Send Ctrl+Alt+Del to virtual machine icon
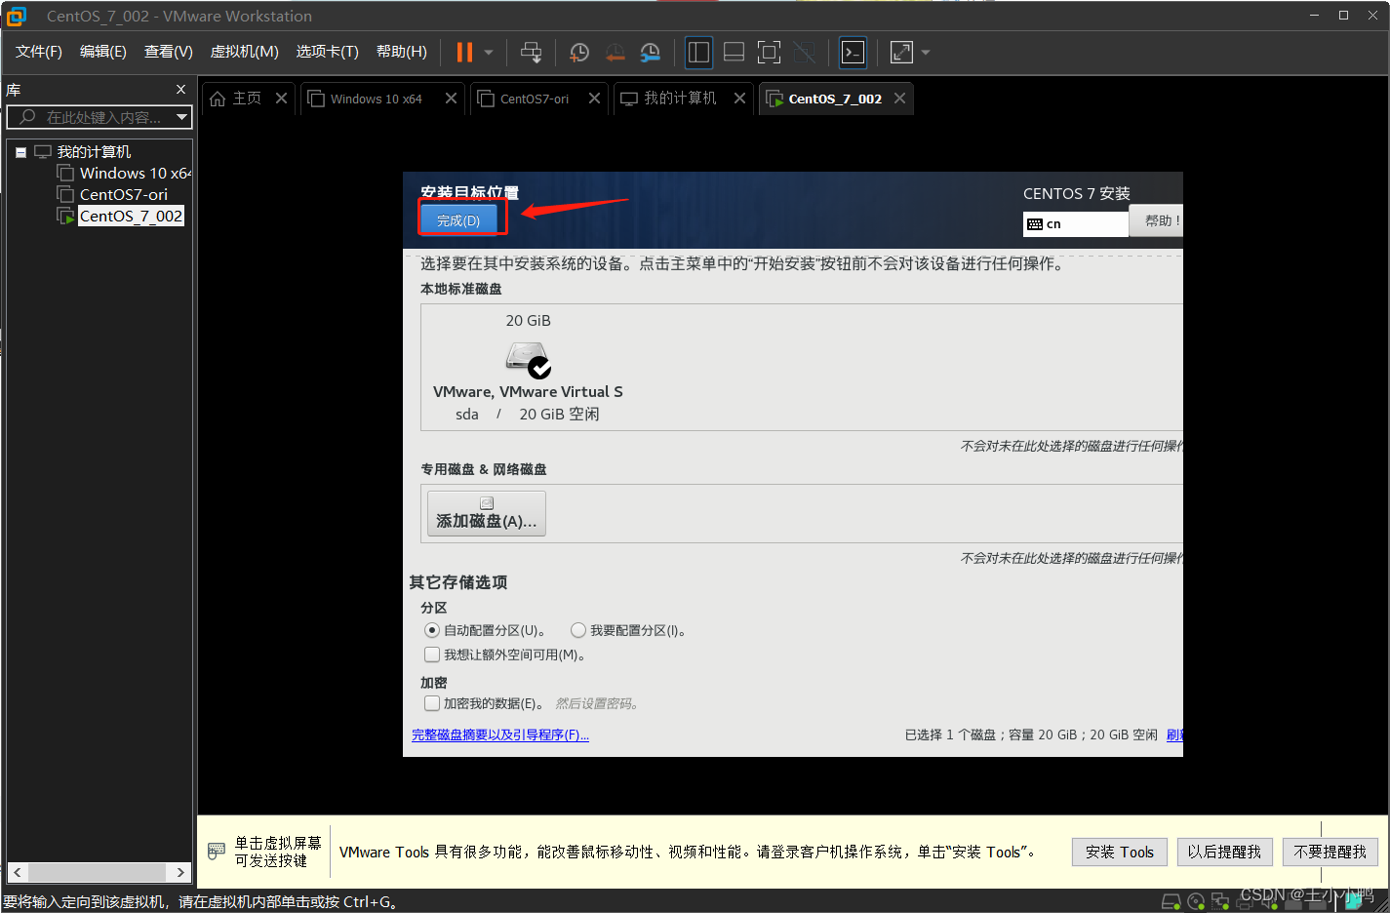The image size is (1390, 913). [531, 53]
